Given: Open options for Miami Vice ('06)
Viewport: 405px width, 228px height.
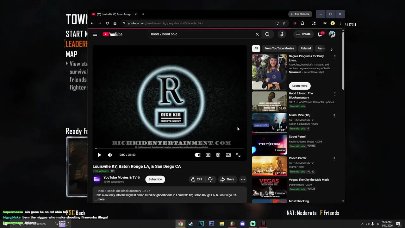Looking at the screenshot, I should click(x=334, y=116).
